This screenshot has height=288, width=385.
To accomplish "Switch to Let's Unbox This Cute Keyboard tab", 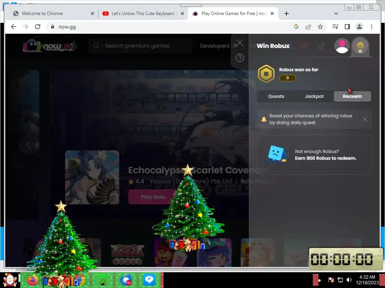I will point(143,13).
